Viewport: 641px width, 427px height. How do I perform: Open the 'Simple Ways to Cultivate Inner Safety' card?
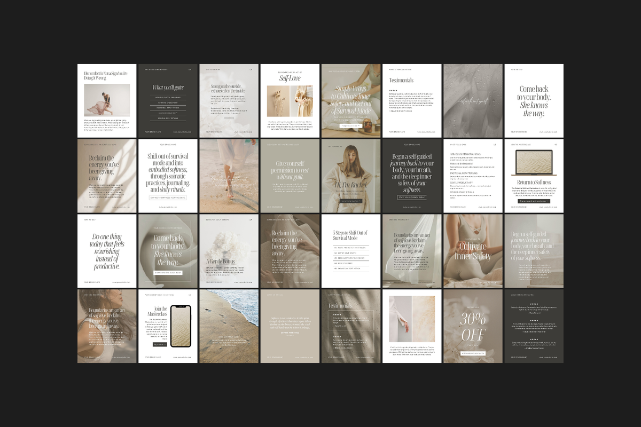click(351, 101)
